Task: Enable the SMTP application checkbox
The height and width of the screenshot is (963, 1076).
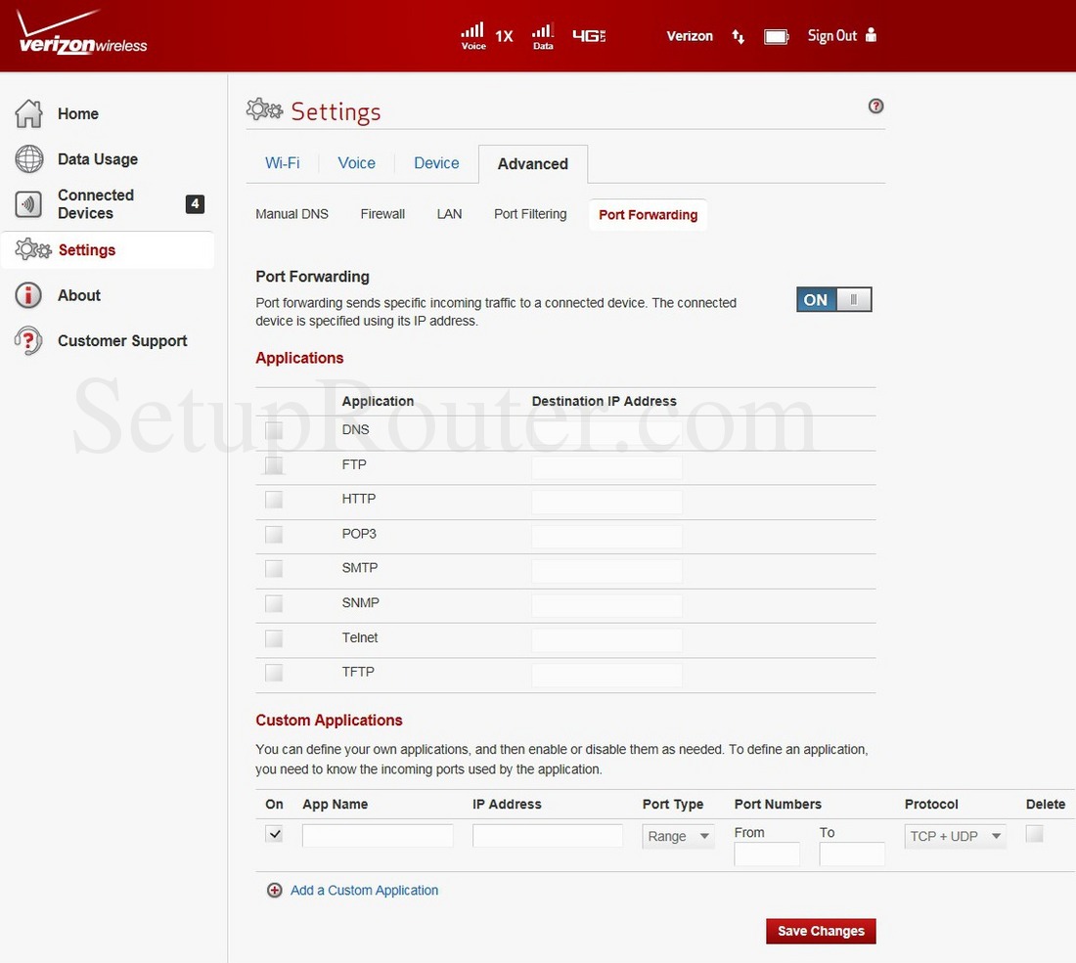Action: (274, 569)
